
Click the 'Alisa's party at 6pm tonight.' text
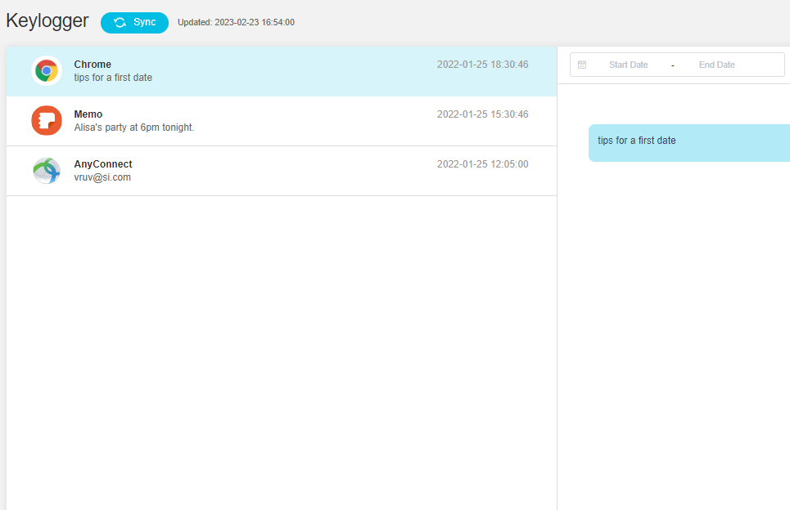(x=134, y=127)
